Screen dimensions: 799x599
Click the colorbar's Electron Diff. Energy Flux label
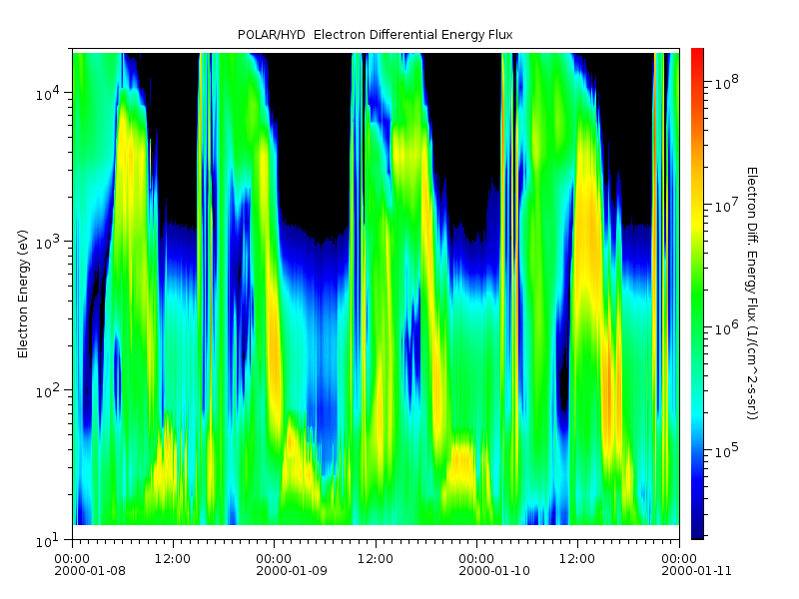click(752, 293)
